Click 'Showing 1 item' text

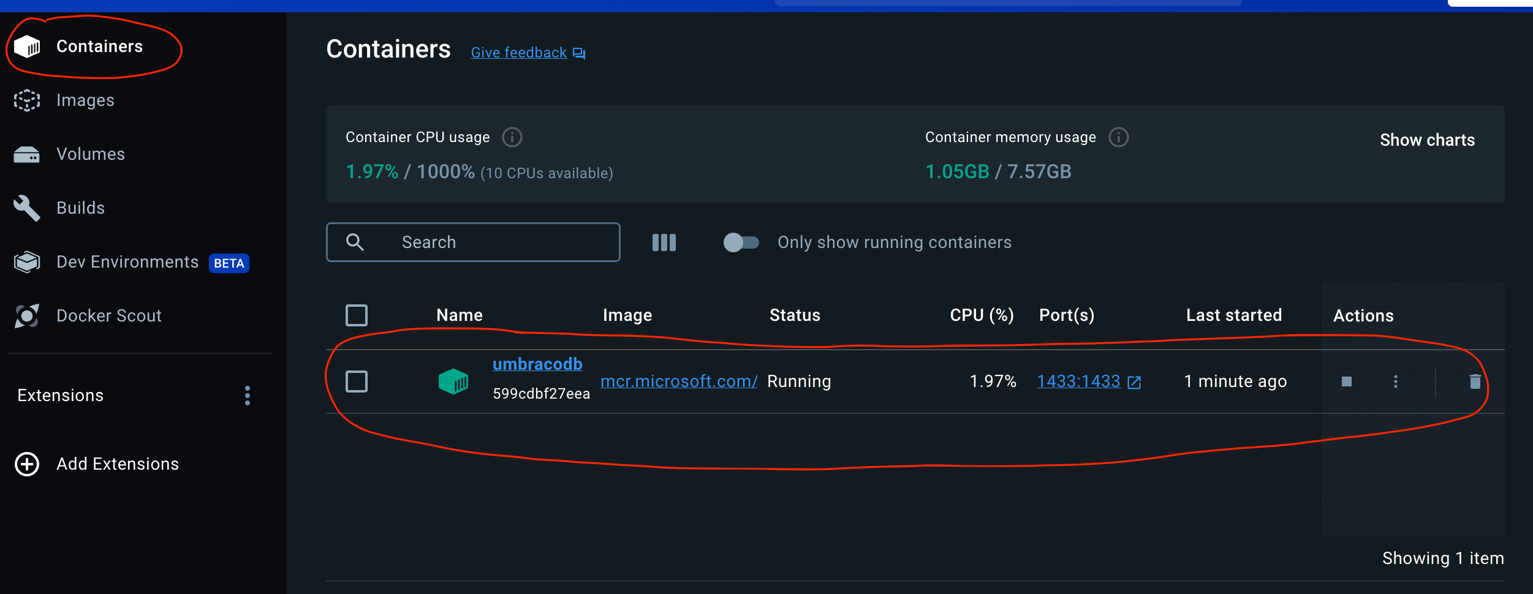tap(1443, 558)
